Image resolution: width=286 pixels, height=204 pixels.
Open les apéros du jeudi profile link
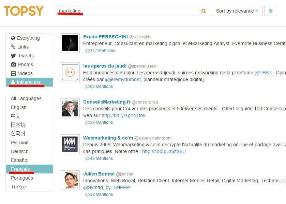coord(105,66)
